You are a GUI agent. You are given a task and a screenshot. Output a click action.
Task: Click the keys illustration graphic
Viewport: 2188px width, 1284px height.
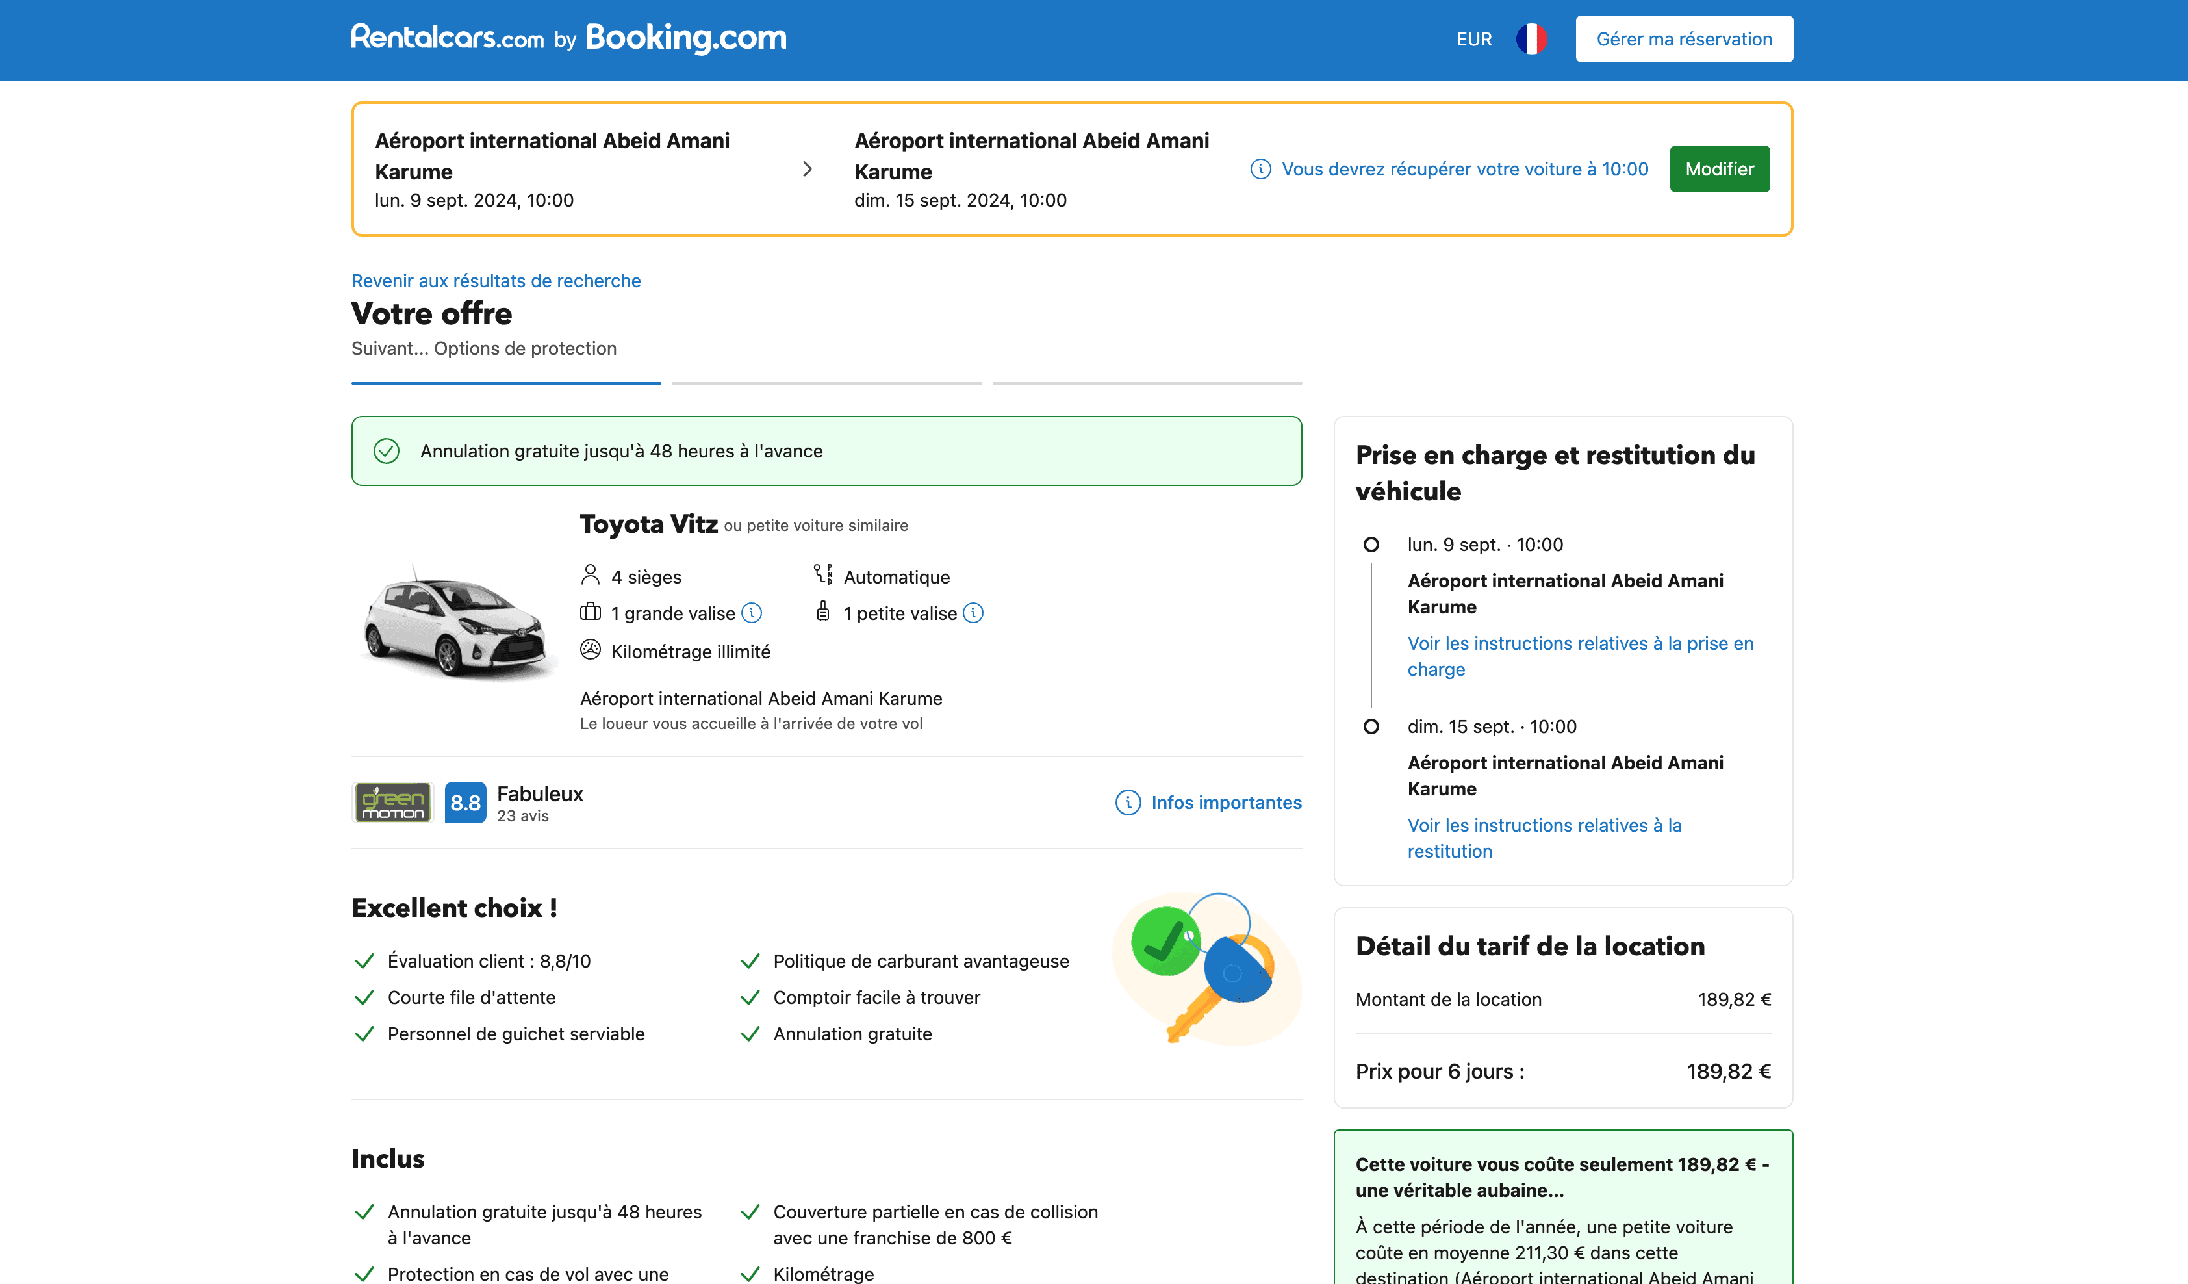coord(1207,968)
